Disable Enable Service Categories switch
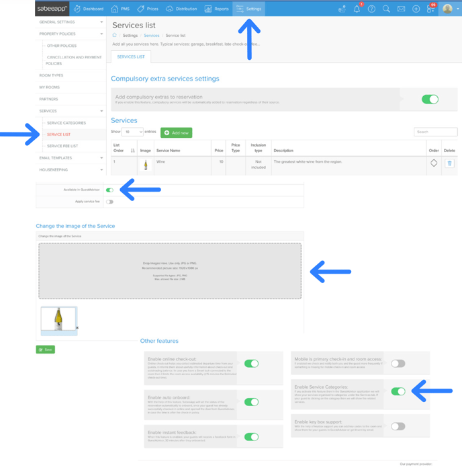The image size is (462, 472). pos(398,391)
